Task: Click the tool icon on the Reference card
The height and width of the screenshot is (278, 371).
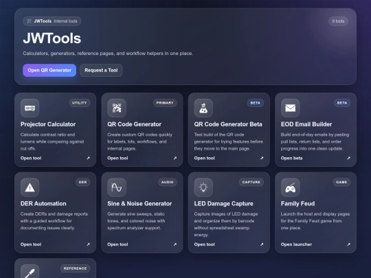Action: 30,272
